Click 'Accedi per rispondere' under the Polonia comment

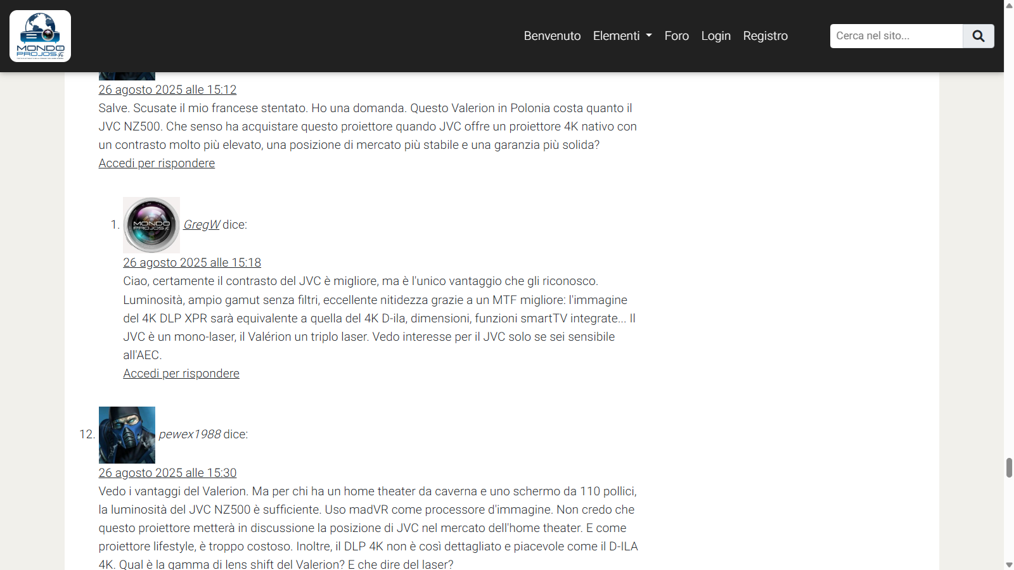point(157,163)
